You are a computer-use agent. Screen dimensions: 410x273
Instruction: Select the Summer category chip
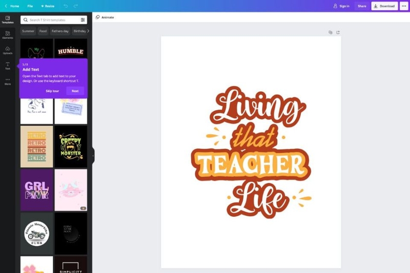coord(28,31)
